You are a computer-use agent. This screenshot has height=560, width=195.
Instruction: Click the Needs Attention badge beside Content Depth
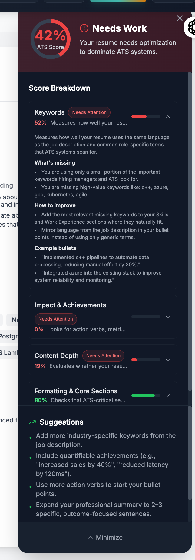[x=103, y=355]
